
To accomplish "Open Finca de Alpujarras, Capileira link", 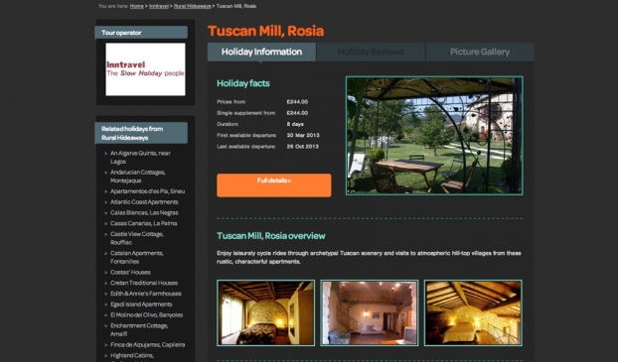I will [147, 345].
